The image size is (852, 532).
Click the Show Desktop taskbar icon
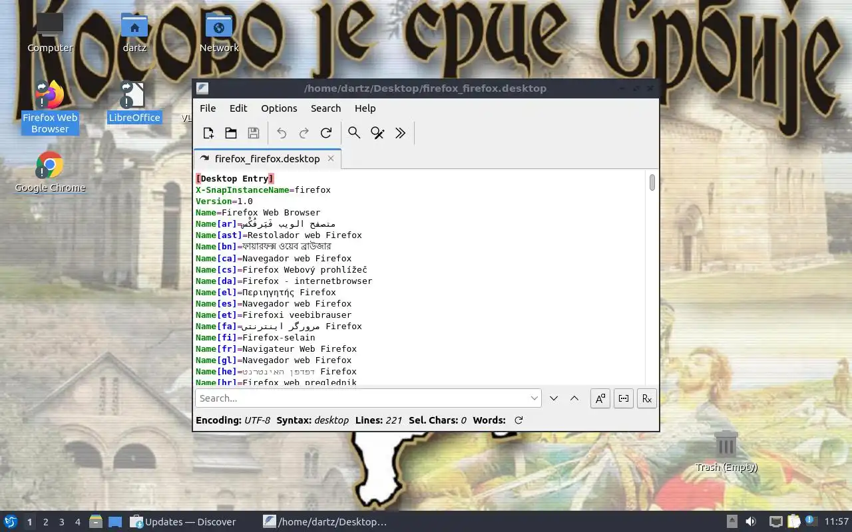point(115,522)
